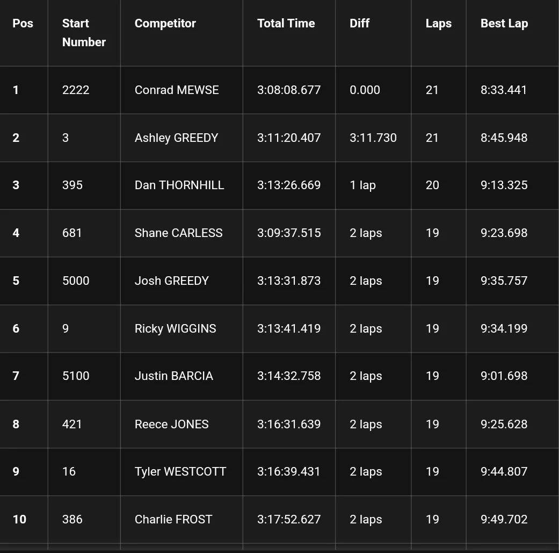Open Charlie FROST's entry
The image size is (559, 553).
(x=173, y=520)
